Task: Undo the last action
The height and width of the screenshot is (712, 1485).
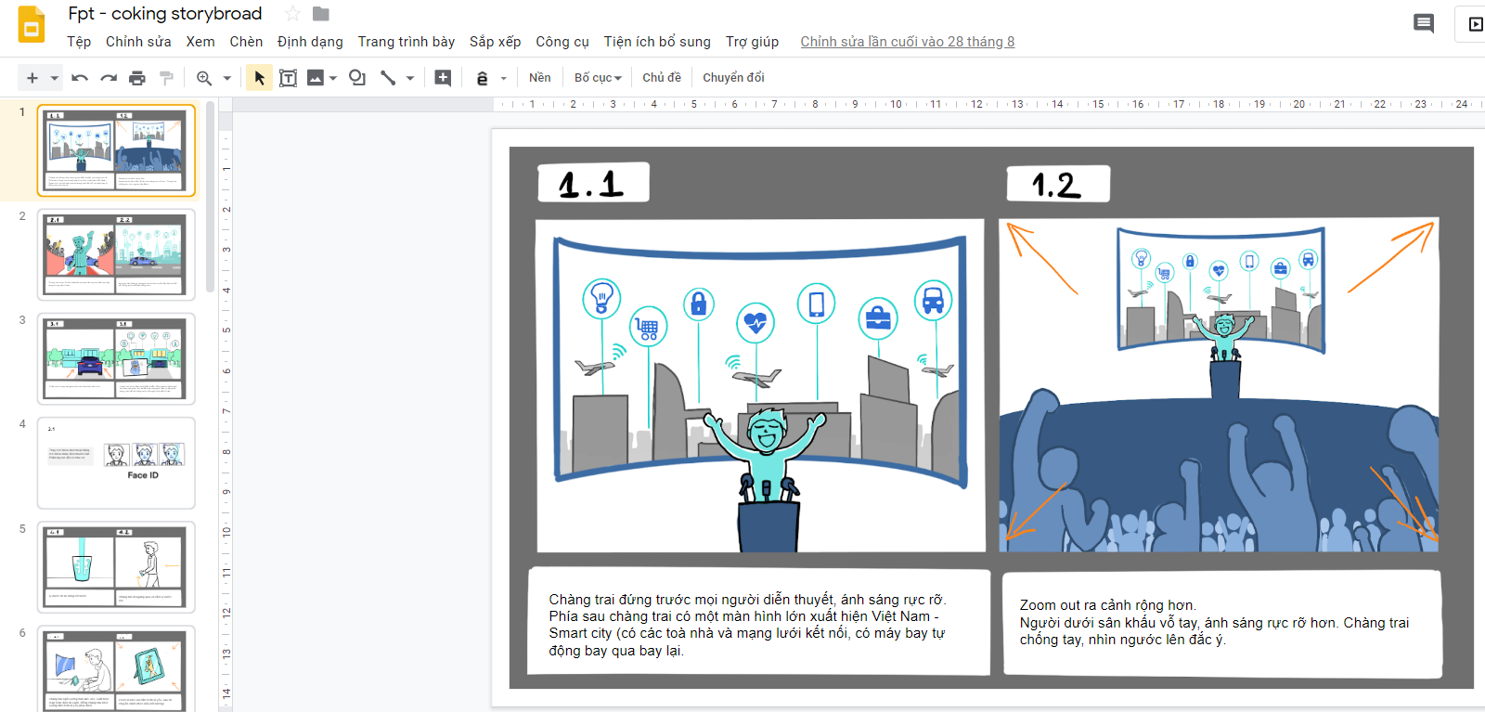Action: (x=80, y=78)
